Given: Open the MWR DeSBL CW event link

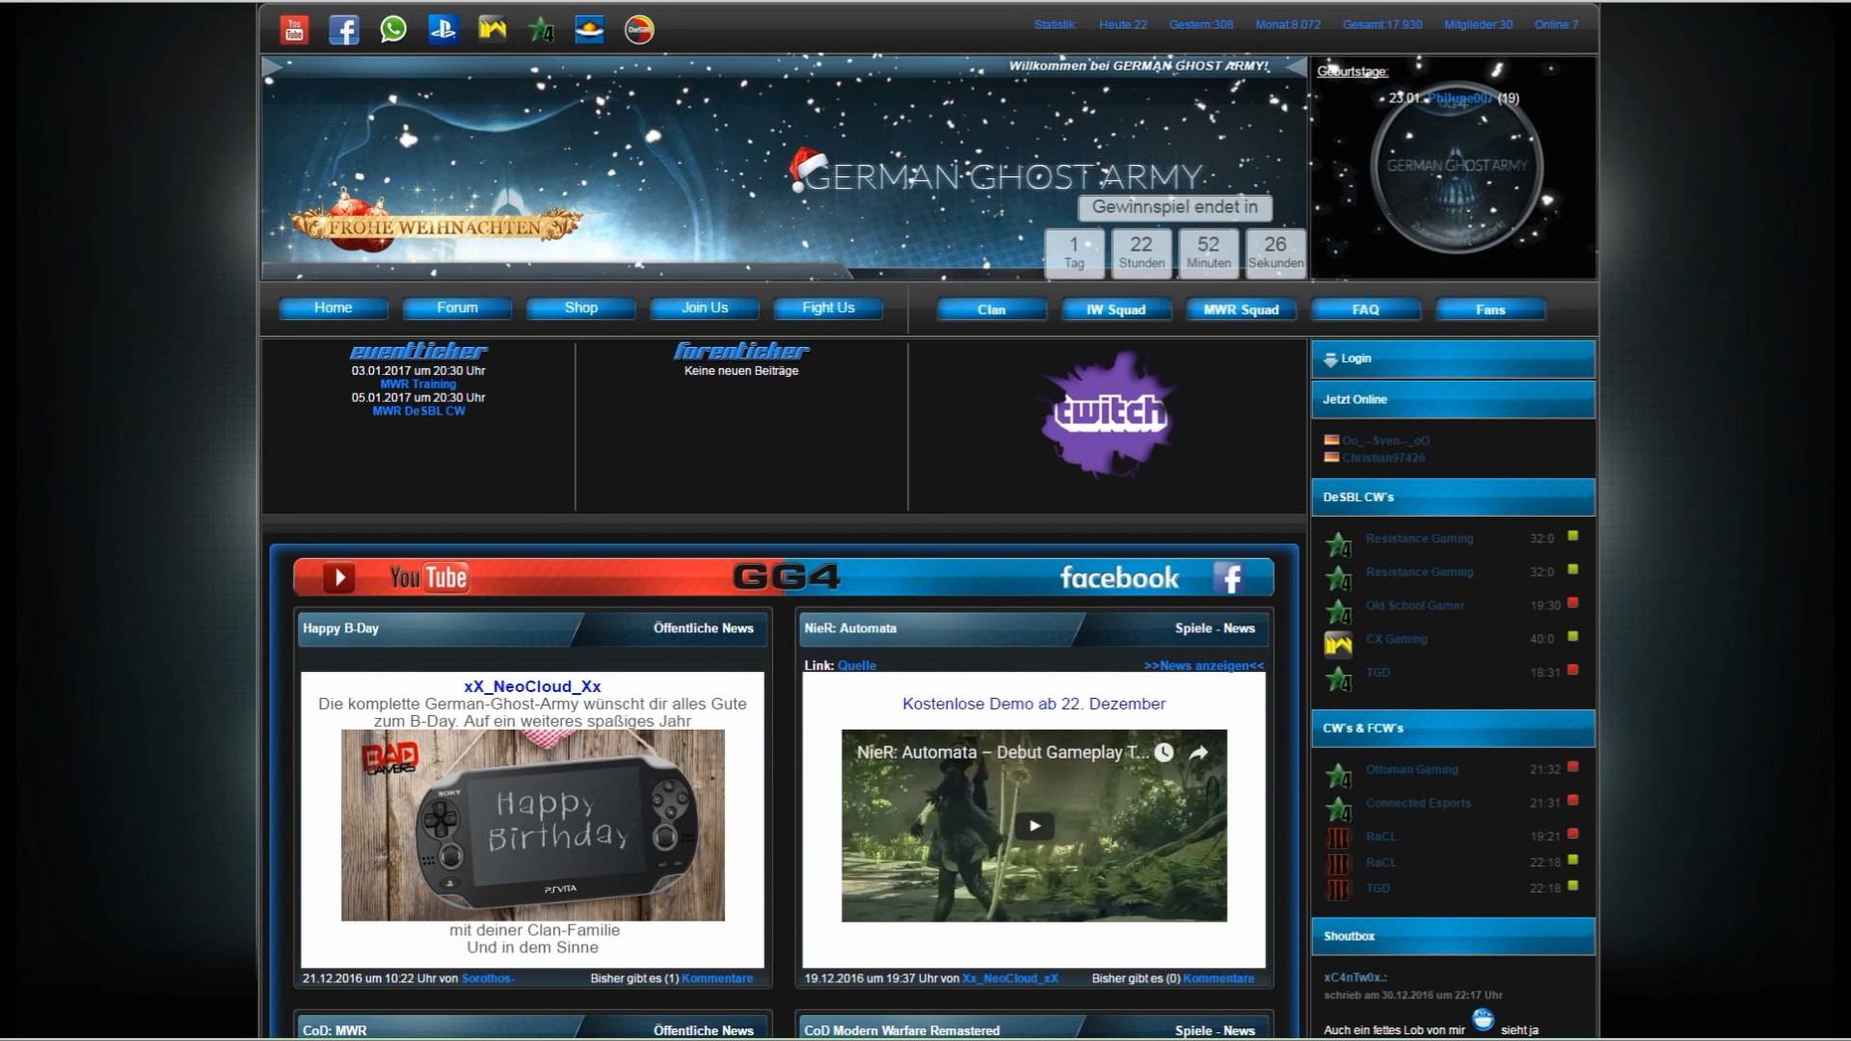Looking at the screenshot, I should point(418,411).
